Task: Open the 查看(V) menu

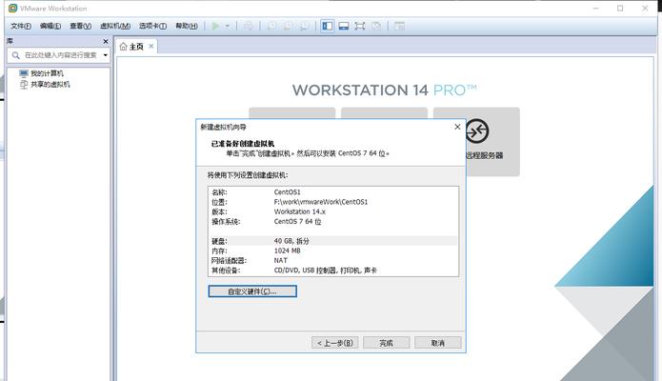Action: click(80, 26)
